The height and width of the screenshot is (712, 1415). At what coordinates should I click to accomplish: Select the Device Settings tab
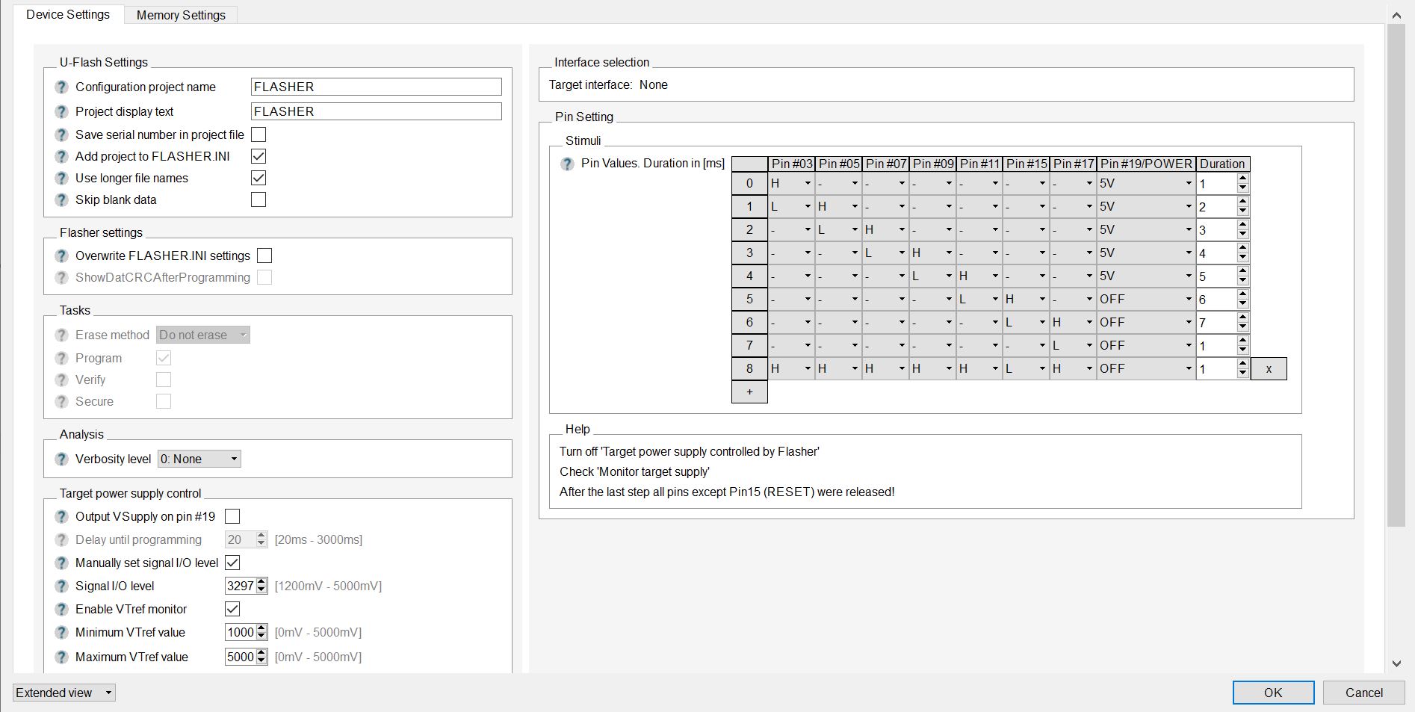click(68, 15)
